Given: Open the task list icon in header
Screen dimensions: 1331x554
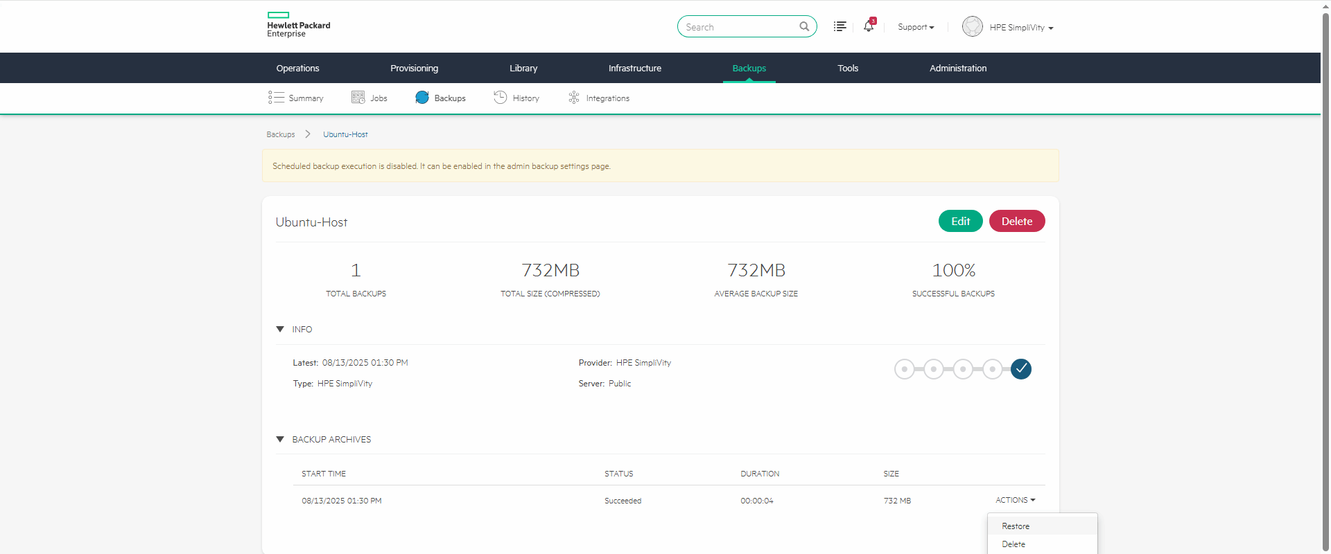Looking at the screenshot, I should pyautogui.click(x=840, y=26).
